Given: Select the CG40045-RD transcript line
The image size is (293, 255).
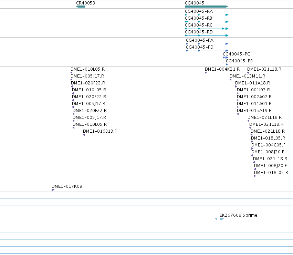Looking at the screenshot, I should [x=207, y=35].
